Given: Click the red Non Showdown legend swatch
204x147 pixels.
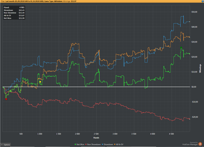Looking at the screenshot, I should pos(86,144).
